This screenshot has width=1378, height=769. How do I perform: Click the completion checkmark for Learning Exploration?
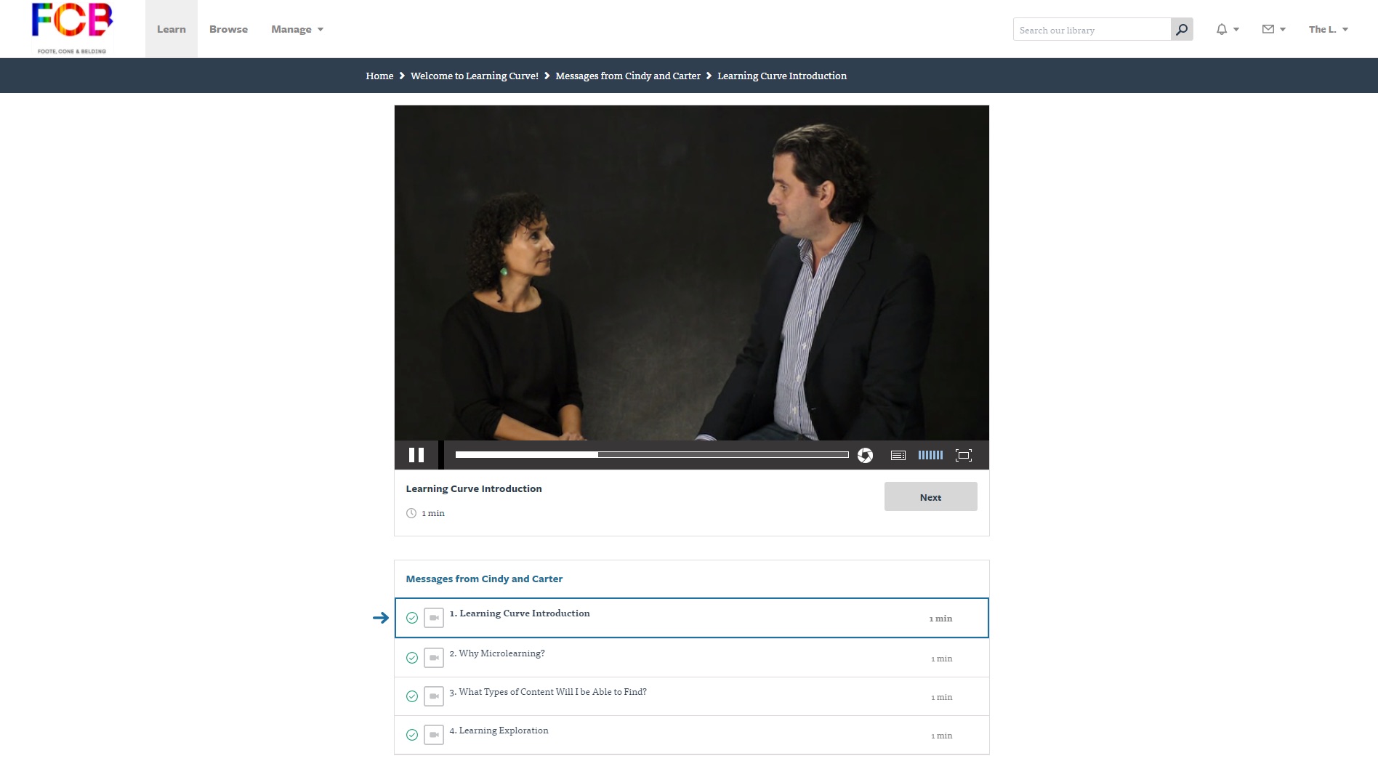coord(412,735)
